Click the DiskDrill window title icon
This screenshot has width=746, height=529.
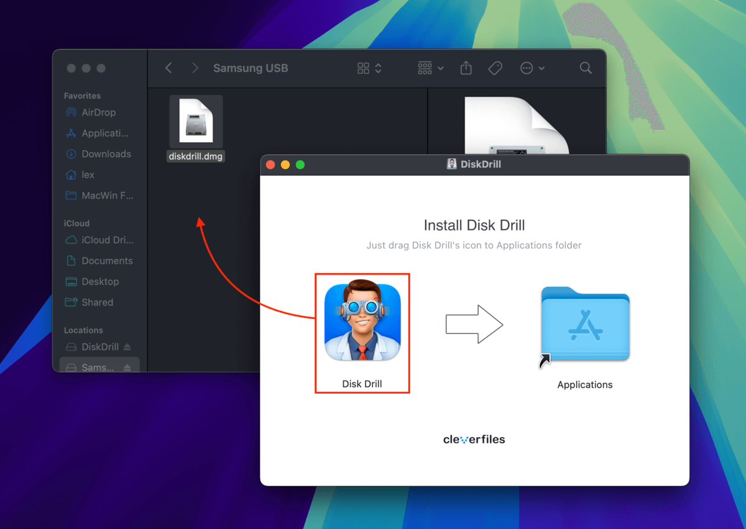click(452, 165)
